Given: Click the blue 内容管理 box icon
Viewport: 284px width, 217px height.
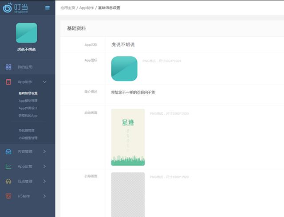Looking at the screenshot, I should pyautogui.click(x=8, y=151).
